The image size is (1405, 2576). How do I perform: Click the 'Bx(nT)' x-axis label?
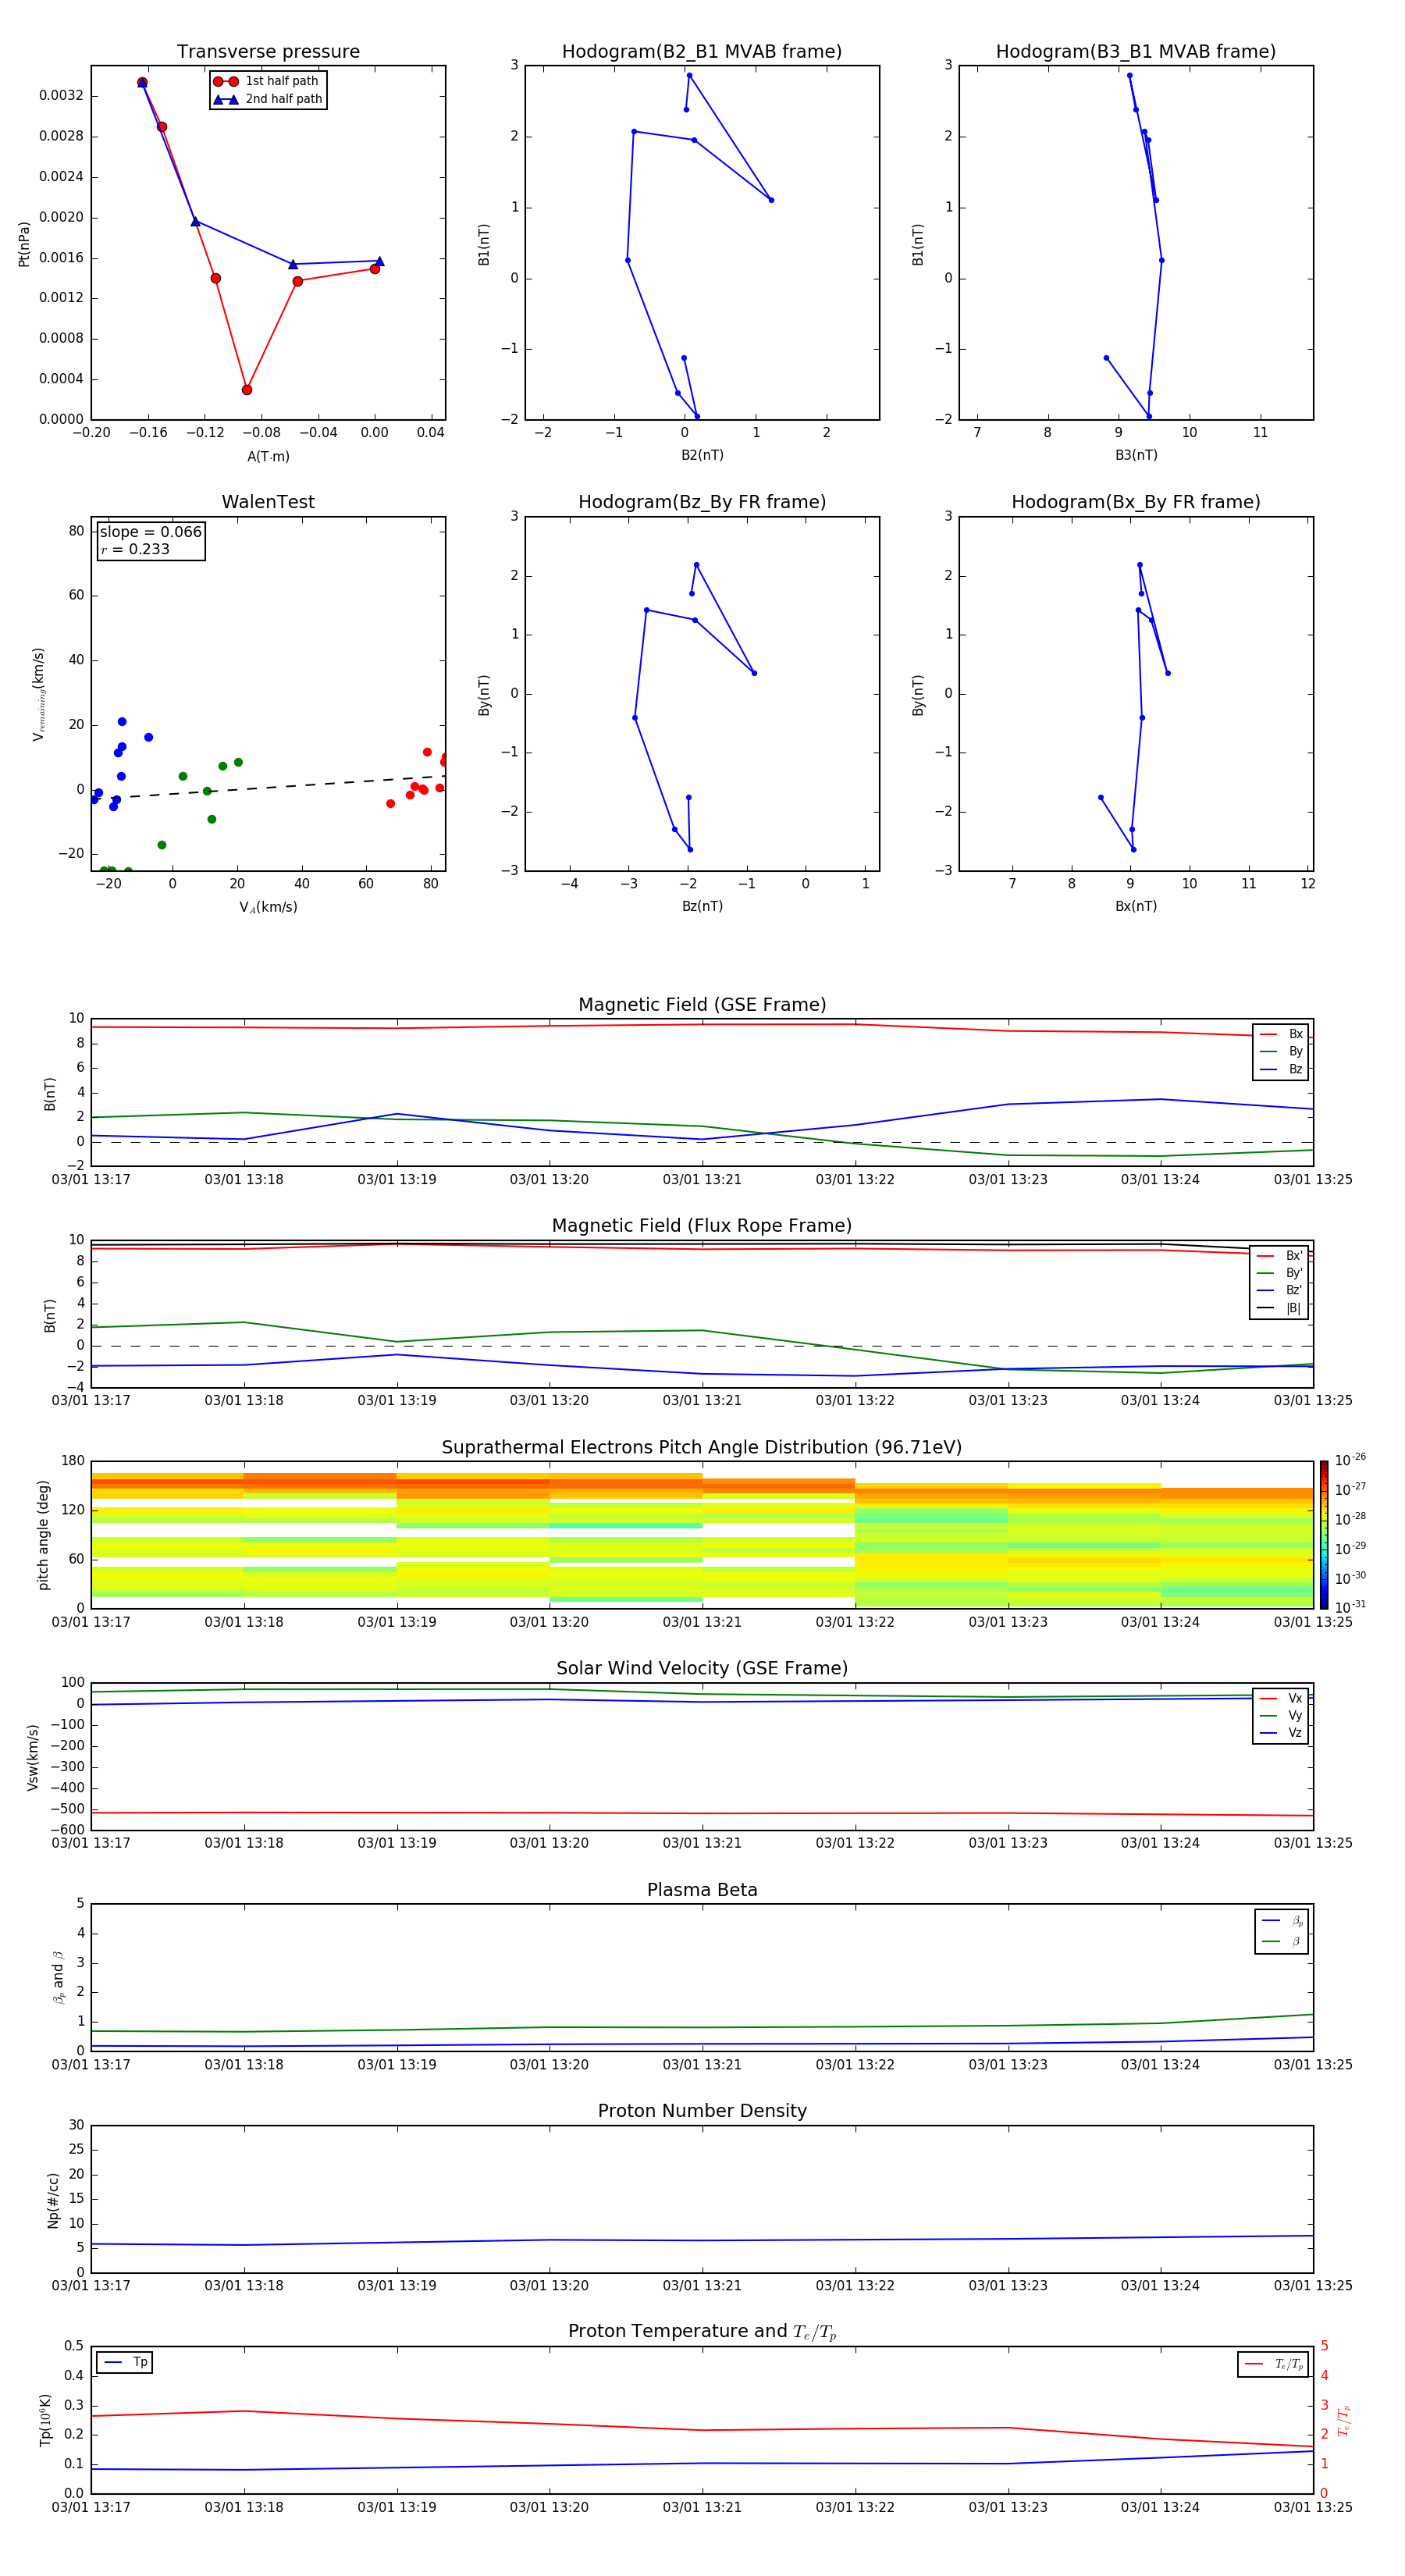1136,906
